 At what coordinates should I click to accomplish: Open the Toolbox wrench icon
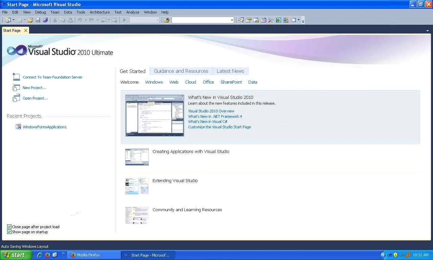pos(271,20)
